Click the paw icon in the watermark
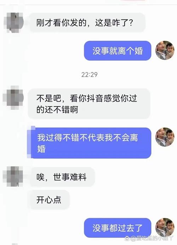Image resolution: width=177 pixels, height=245 pixels. [127, 238]
